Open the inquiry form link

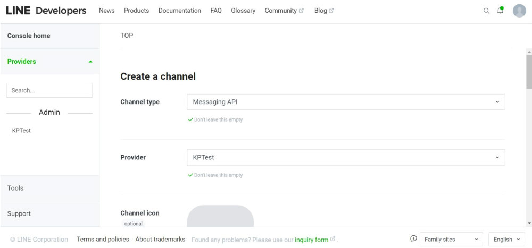click(311, 240)
